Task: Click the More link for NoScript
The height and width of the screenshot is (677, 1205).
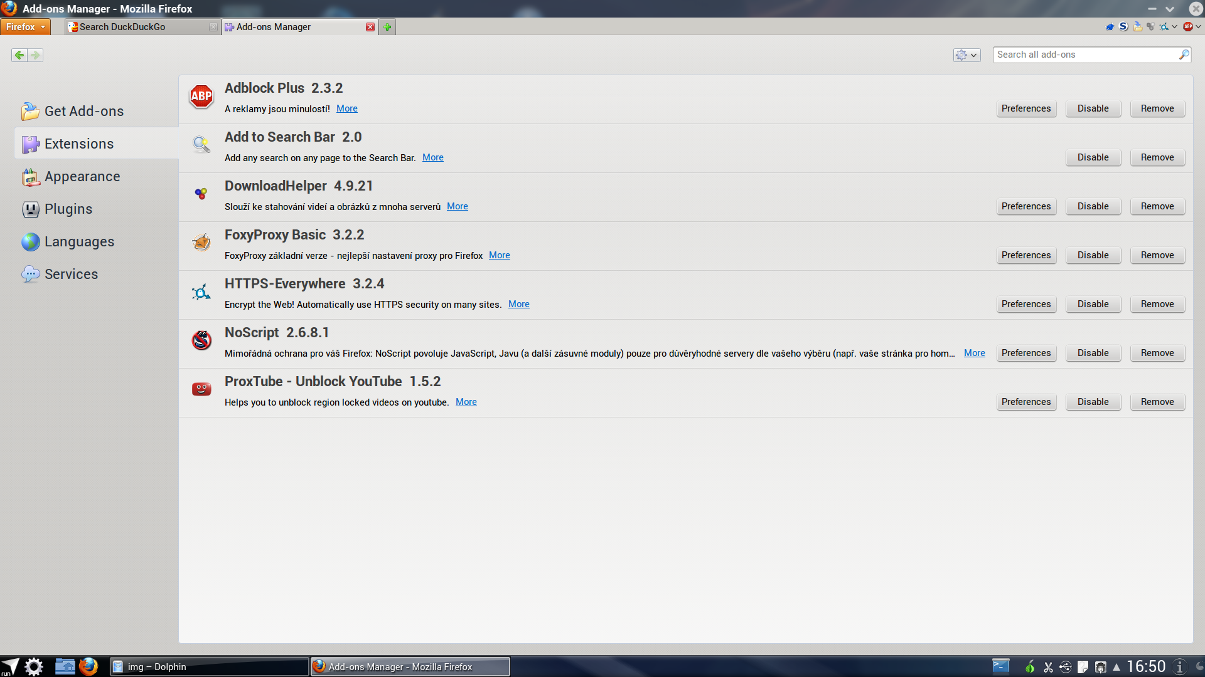Action: tap(975, 353)
